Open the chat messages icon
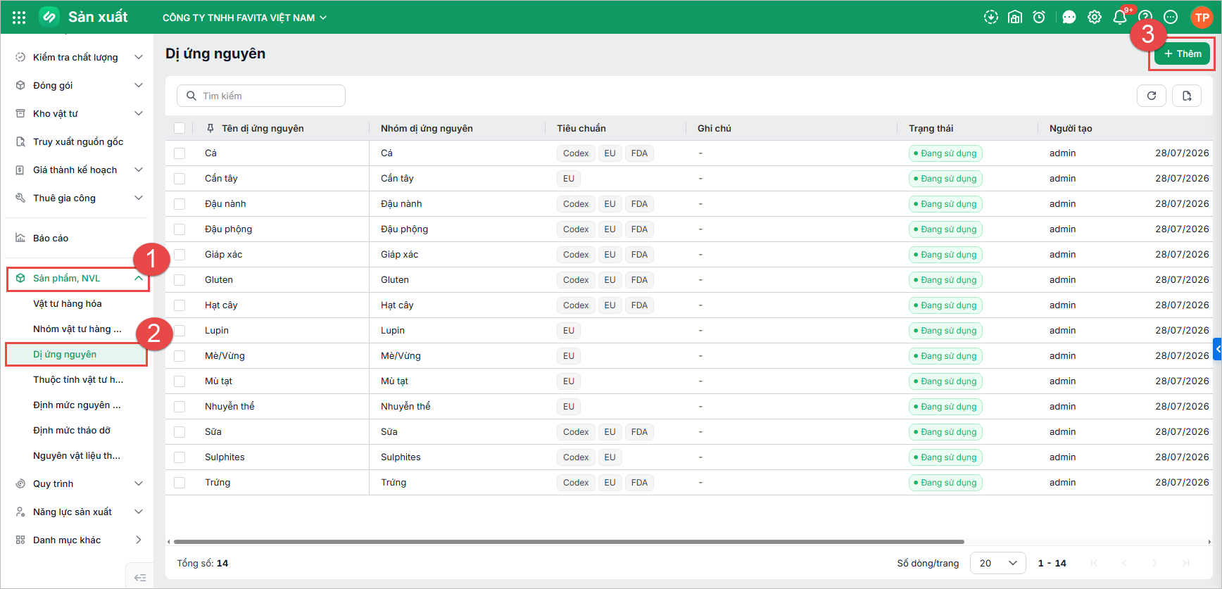Image resolution: width=1222 pixels, height=589 pixels. click(x=1069, y=17)
